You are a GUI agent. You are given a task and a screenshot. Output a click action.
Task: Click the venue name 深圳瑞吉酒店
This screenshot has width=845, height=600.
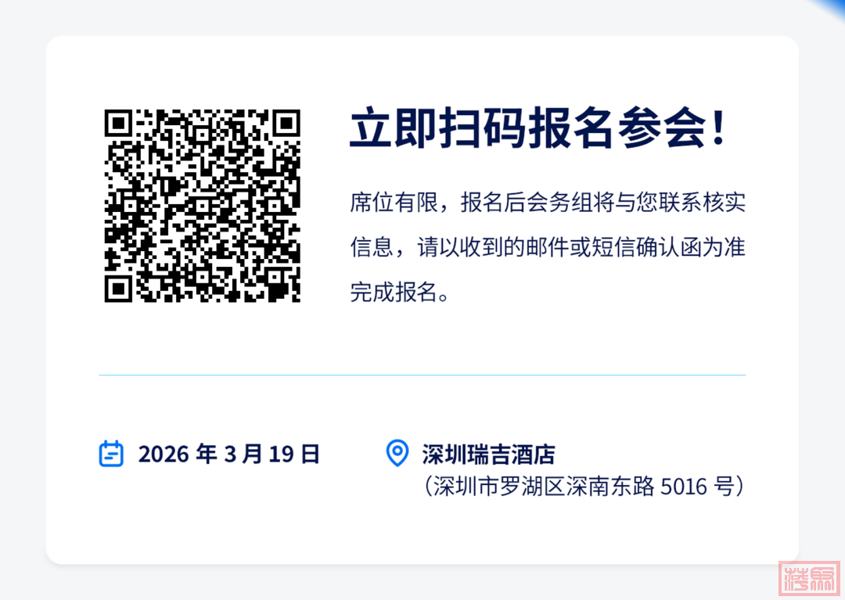click(488, 454)
